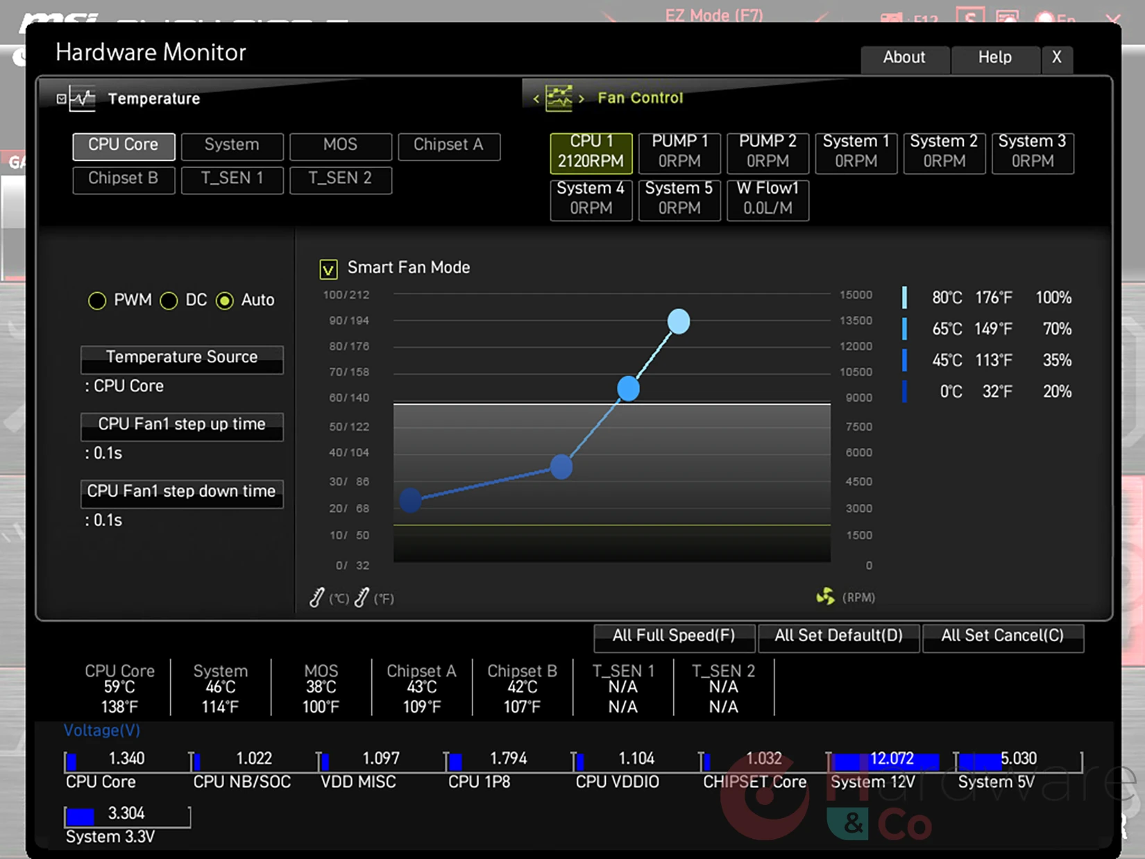Select the System 5 fan button

tap(679, 200)
